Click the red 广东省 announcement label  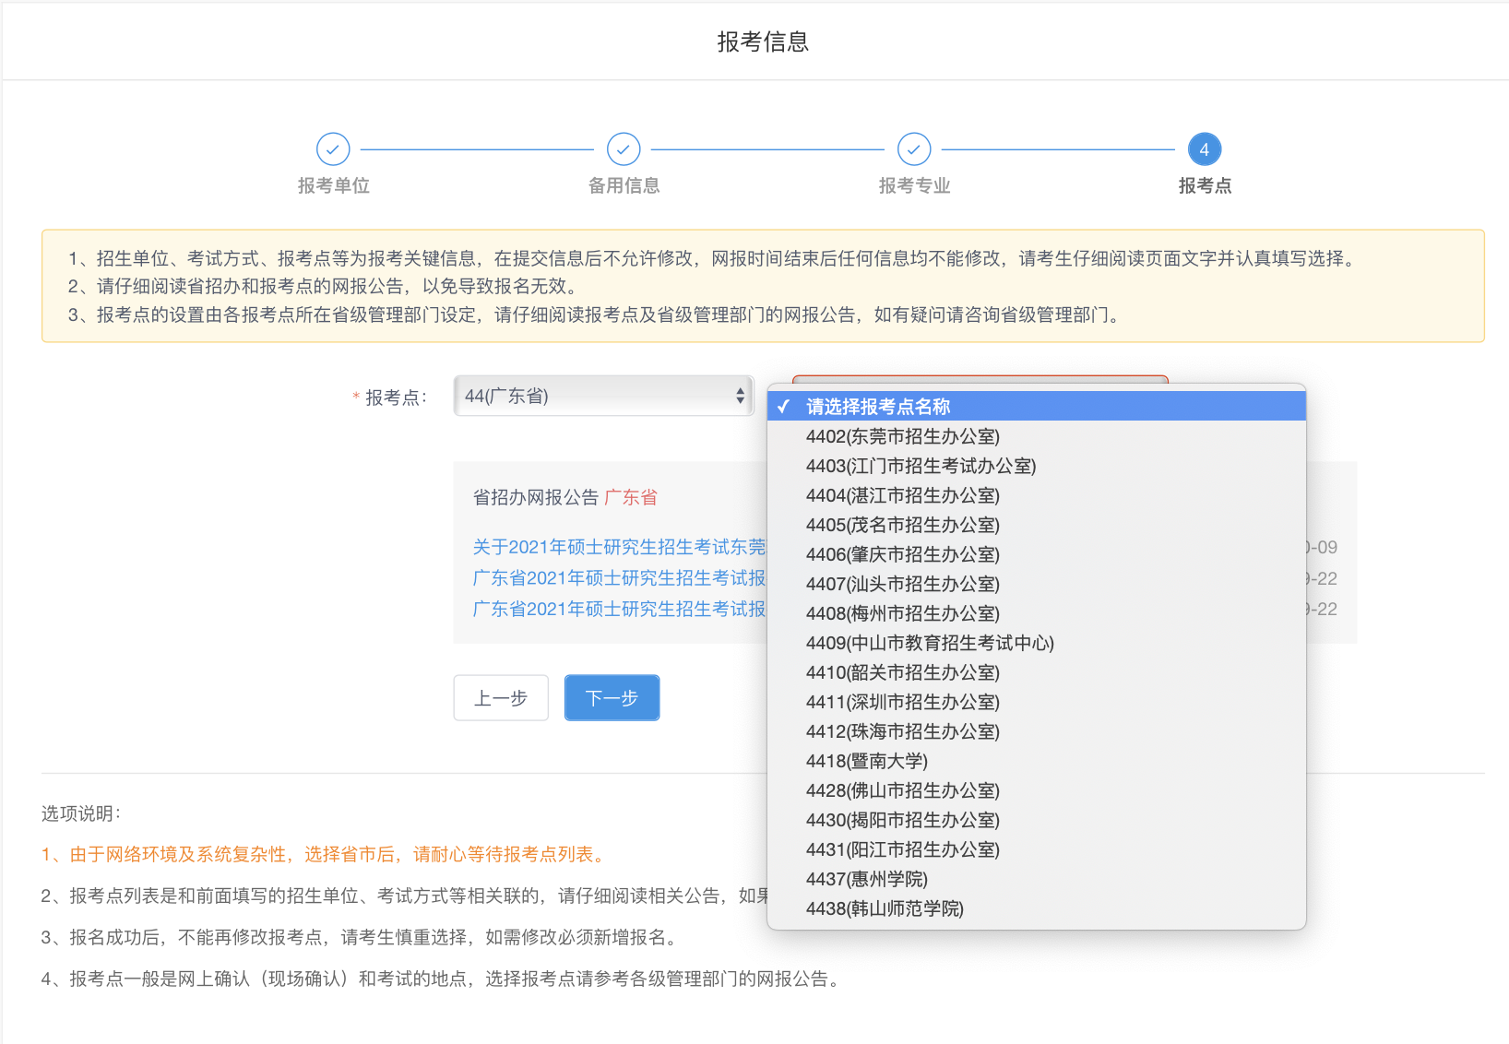point(631,497)
